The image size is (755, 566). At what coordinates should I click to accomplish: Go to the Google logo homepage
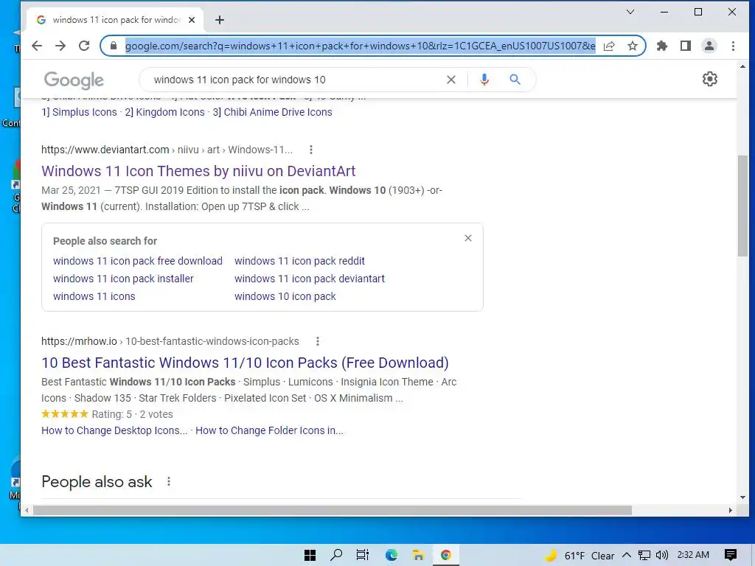tap(74, 80)
